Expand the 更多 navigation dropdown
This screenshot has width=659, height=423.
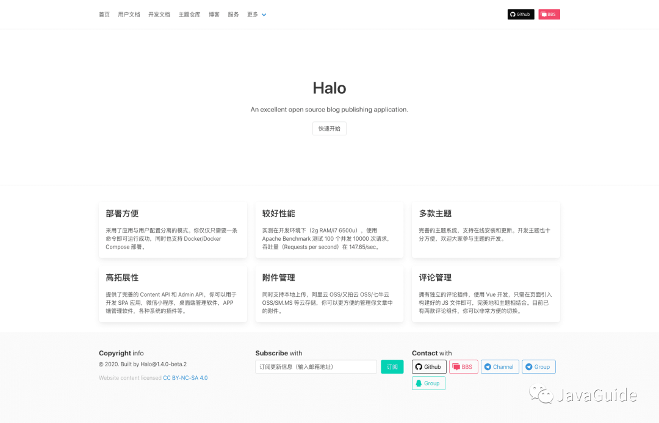click(252, 14)
